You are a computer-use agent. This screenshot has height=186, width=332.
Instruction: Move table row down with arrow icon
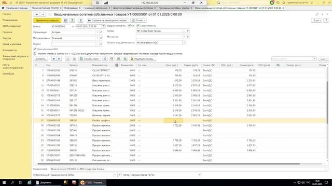(59, 59)
